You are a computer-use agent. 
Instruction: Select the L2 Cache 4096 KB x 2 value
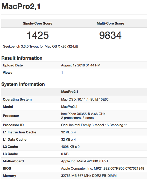coord(71,147)
